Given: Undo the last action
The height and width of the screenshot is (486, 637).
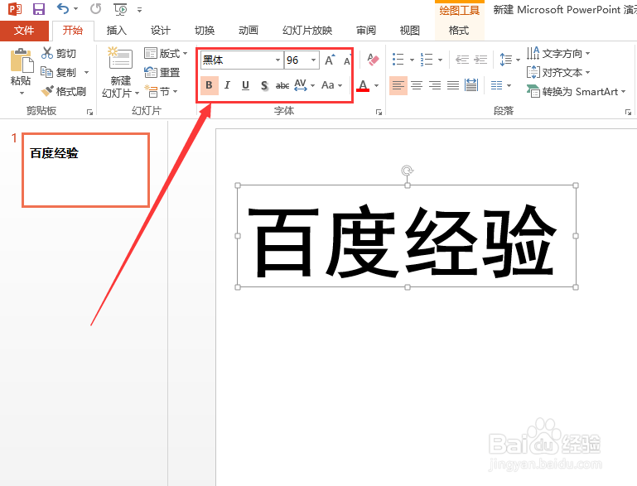Looking at the screenshot, I should click(x=63, y=8).
